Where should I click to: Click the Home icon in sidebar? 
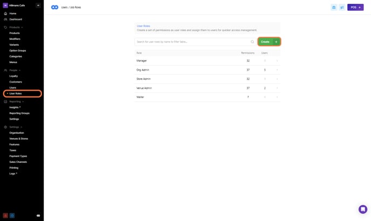[x=5, y=13]
